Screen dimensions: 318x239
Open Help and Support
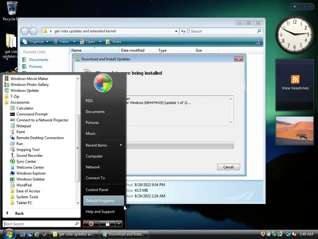(x=100, y=212)
